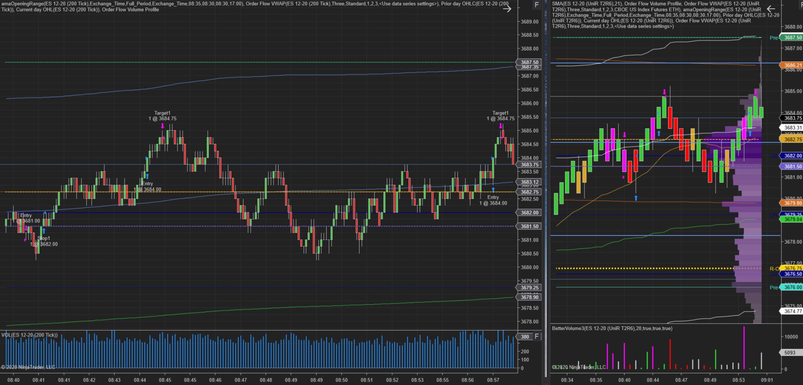This screenshot has width=803, height=385.
Task: Click the 3681.50 price marker on the left chart axis
Action: click(x=529, y=226)
